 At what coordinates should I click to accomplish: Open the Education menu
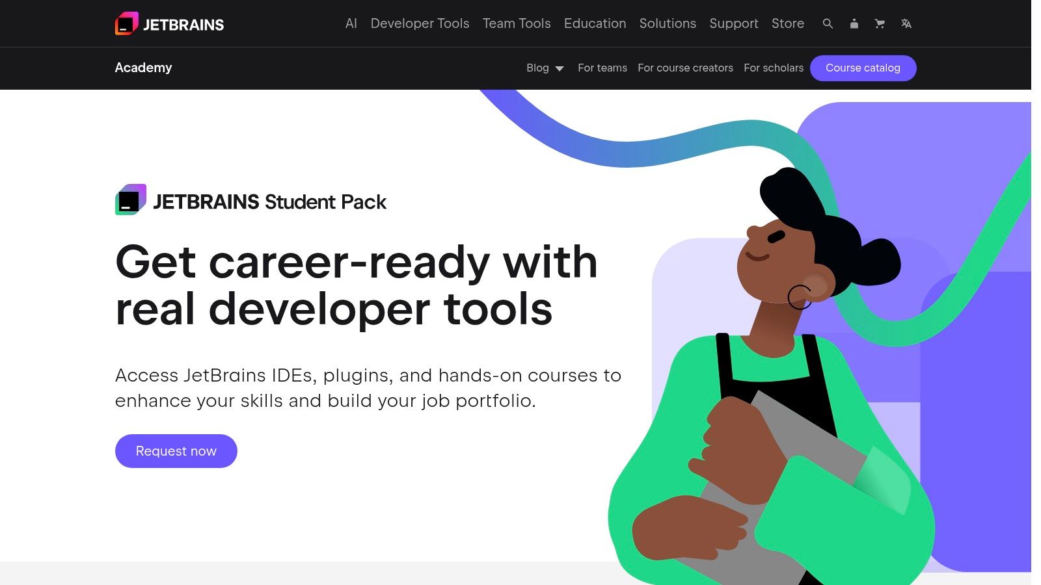[x=595, y=23]
